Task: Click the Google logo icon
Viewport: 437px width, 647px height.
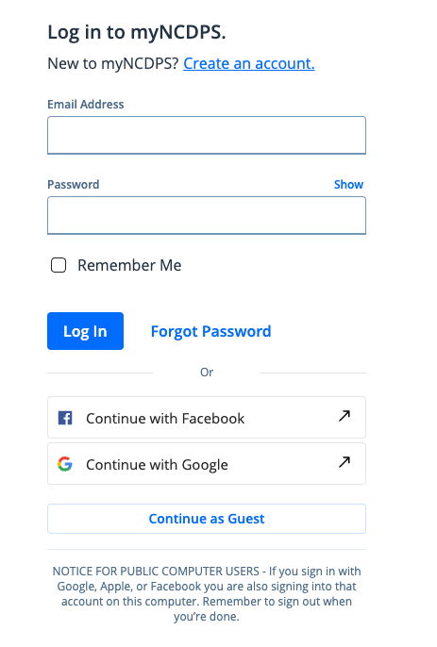Action: (65, 464)
